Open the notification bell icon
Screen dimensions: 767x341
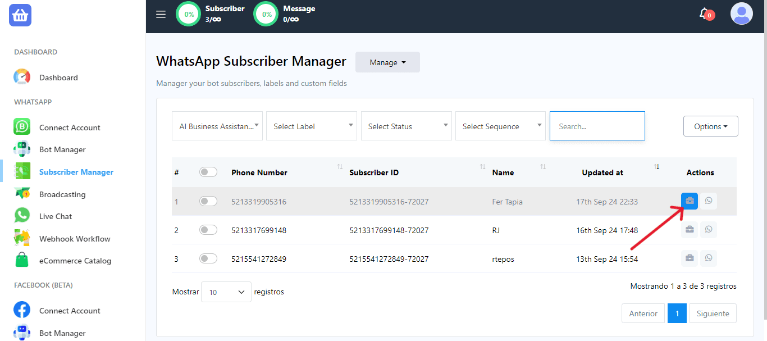[x=705, y=13]
